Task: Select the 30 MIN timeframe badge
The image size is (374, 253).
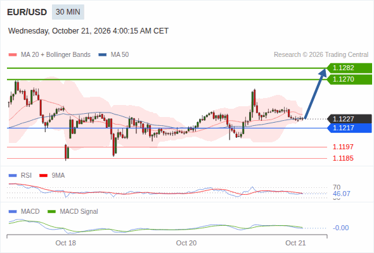Action: [68, 12]
